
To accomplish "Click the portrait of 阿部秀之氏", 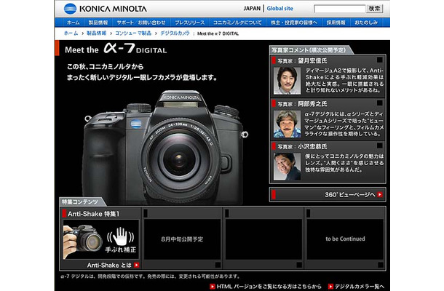I will pos(287,124).
